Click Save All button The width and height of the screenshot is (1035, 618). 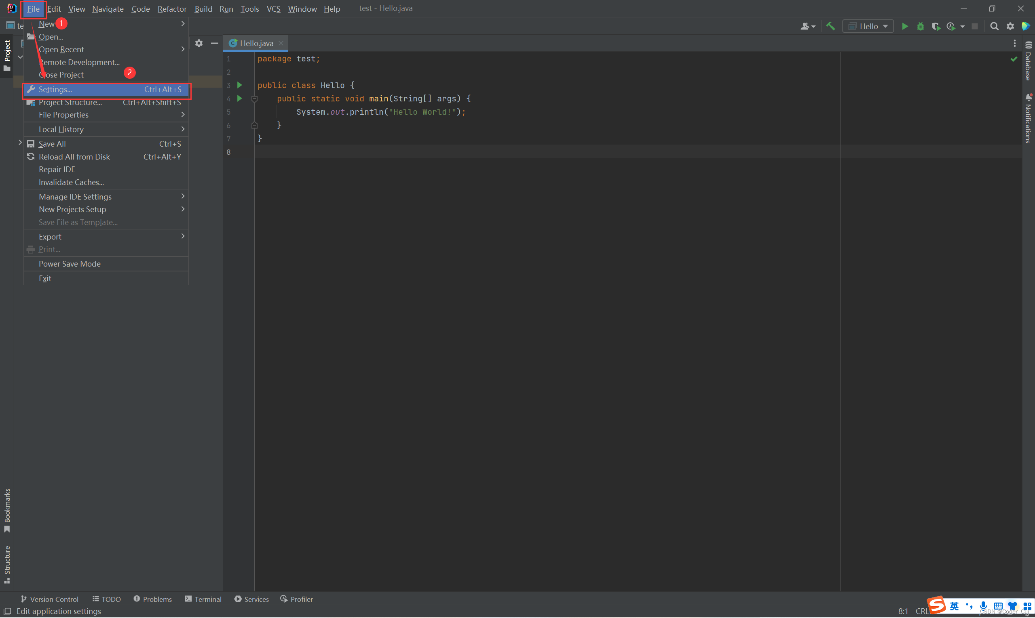pos(51,143)
